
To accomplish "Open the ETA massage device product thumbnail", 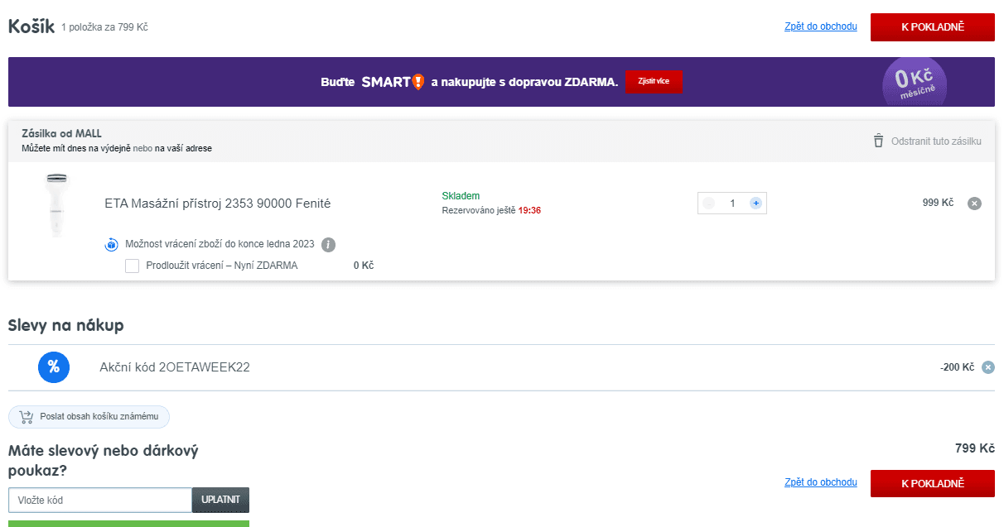I will tap(57, 204).
